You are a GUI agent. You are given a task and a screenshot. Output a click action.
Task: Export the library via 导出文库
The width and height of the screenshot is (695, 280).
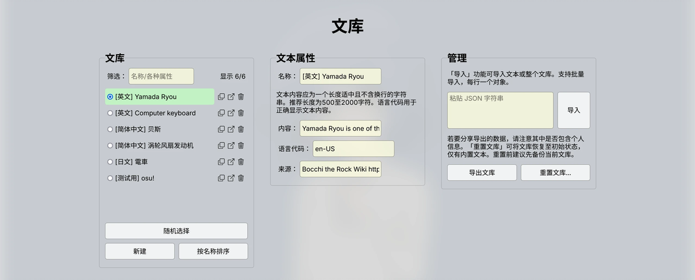(x=482, y=172)
